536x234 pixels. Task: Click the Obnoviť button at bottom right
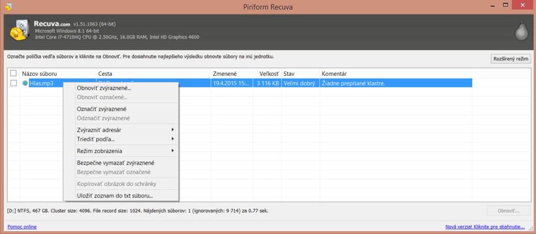[x=509, y=211]
